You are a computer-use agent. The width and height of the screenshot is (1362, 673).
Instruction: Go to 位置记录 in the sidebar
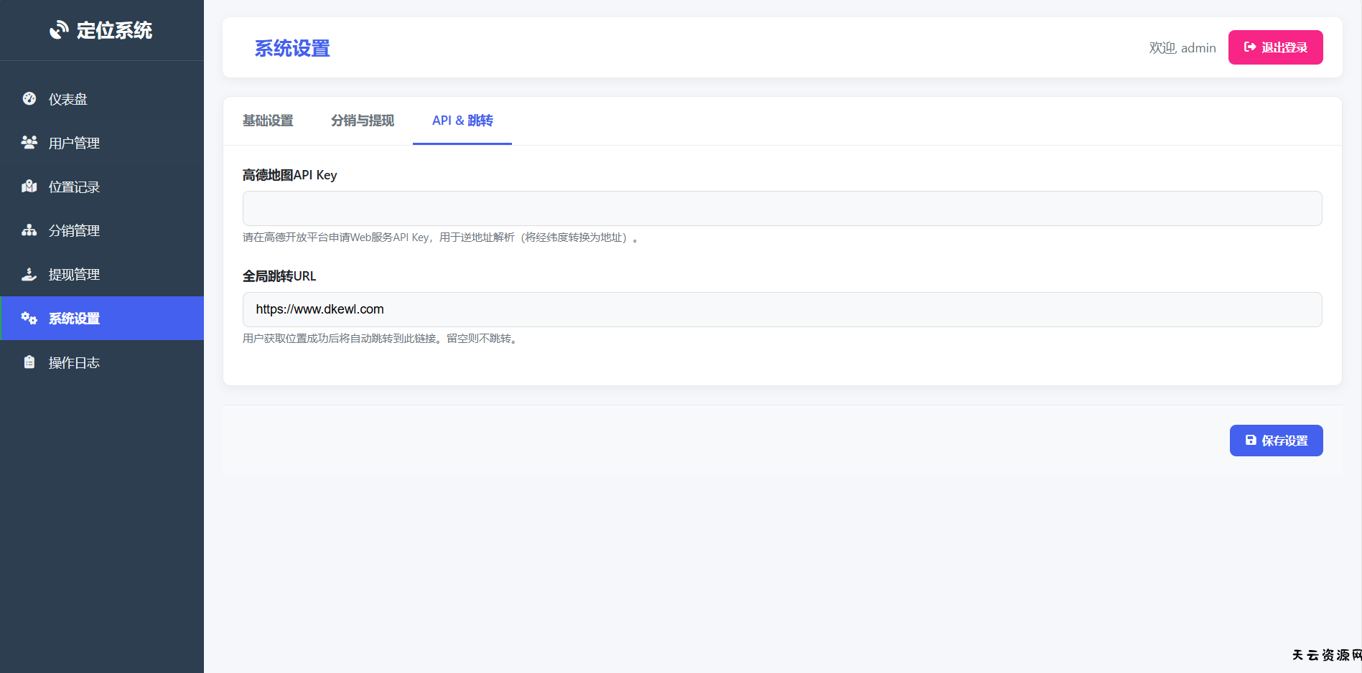click(x=74, y=187)
